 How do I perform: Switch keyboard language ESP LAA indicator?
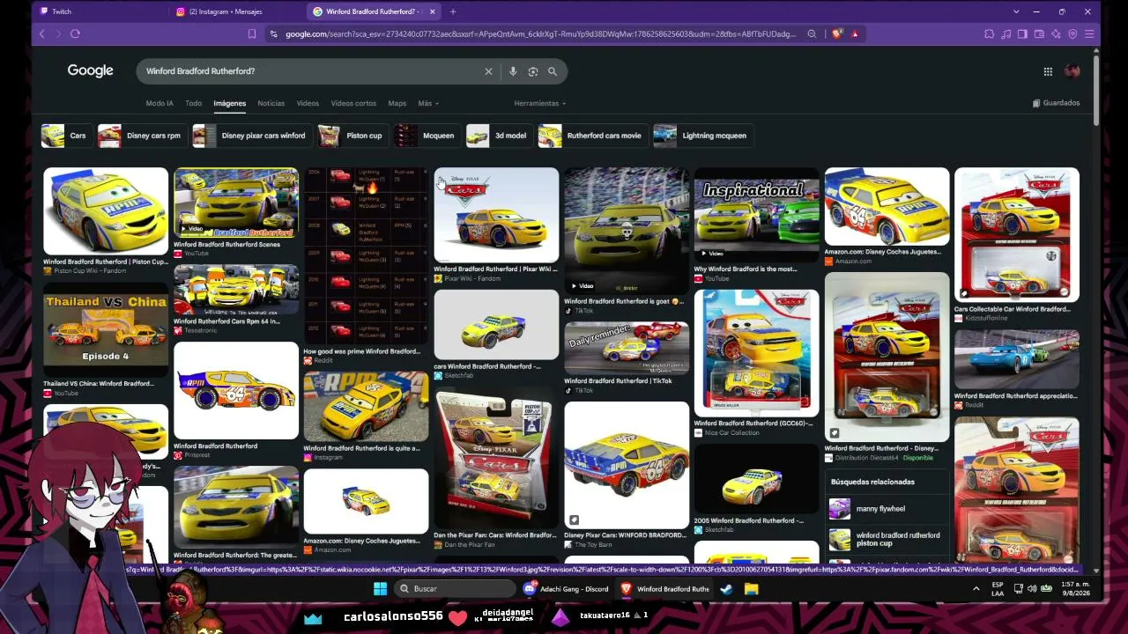click(998, 588)
